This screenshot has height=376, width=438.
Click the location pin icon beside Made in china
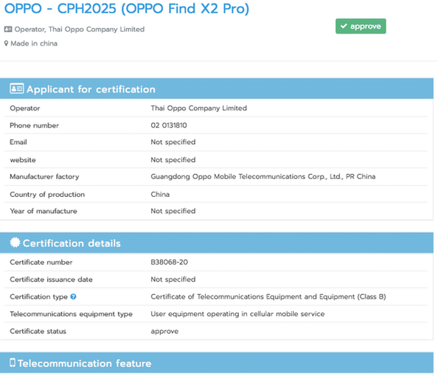[x=6, y=43]
